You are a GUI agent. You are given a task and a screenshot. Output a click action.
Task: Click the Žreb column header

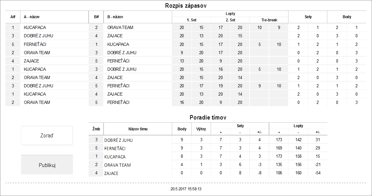[96, 129]
